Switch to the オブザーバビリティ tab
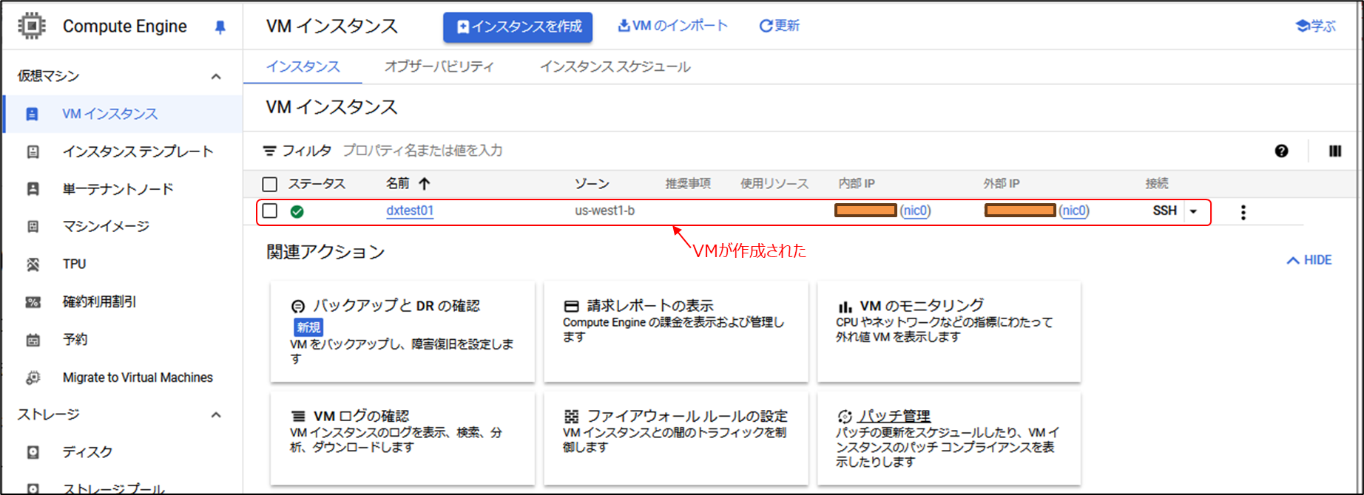 pos(439,67)
